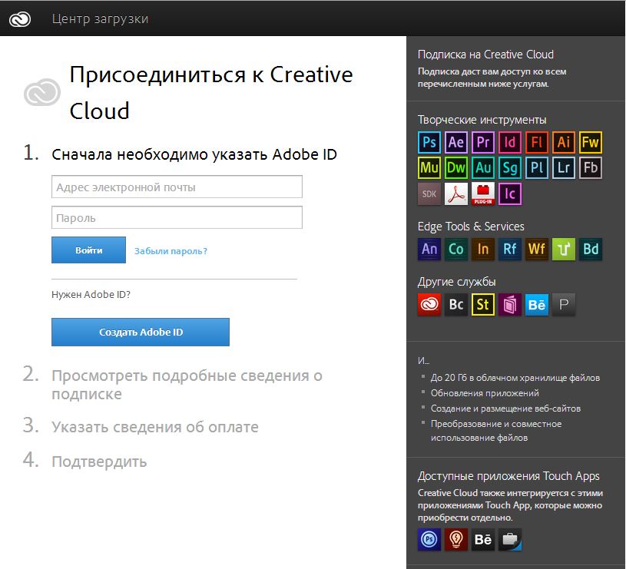The height and width of the screenshot is (569, 626).
Task: Select the Illustrator (Ai) icon
Action: (563, 142)
